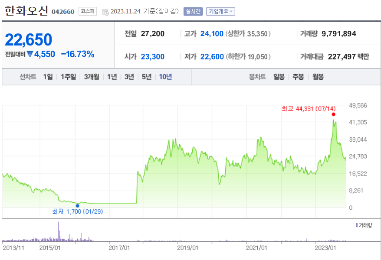
Task: Select the 3년 line chart tab
Action: pos(129,77)
